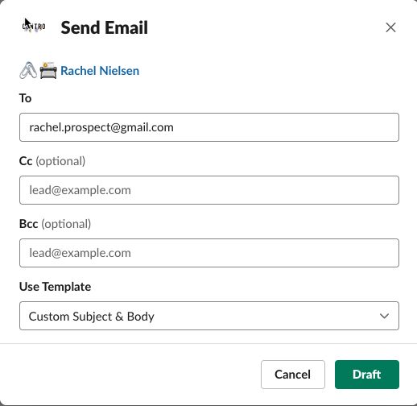Click the bold To field label

point(25,98)
